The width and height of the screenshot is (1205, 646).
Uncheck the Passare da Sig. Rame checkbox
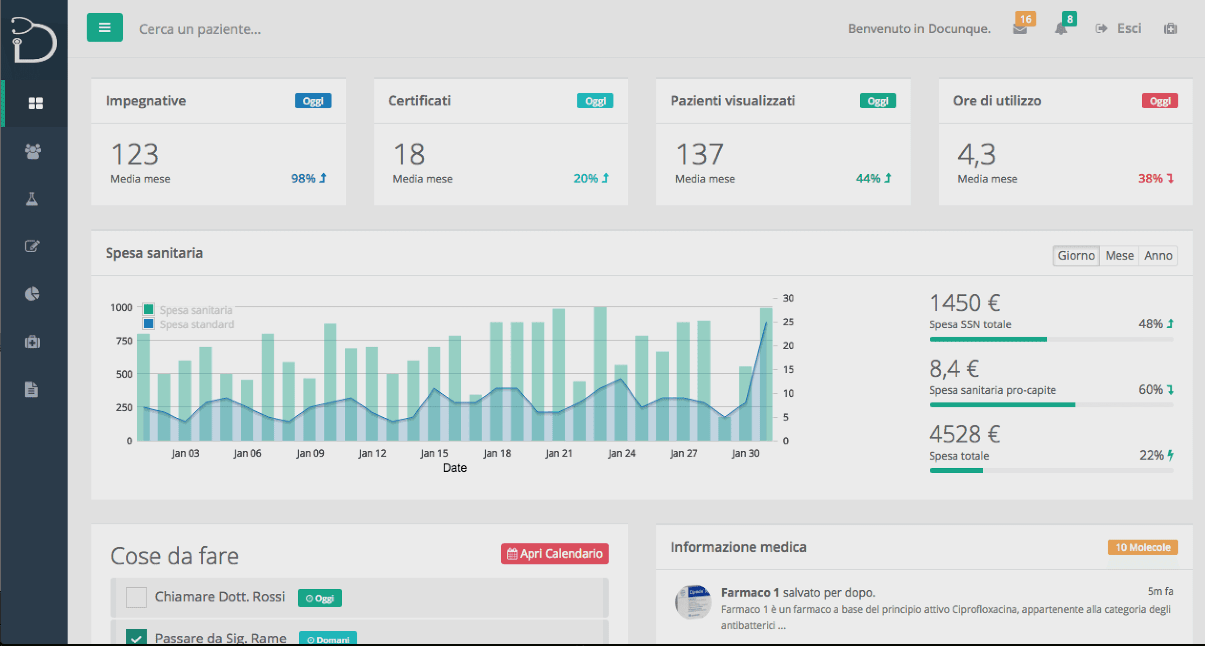coord(136,638)
